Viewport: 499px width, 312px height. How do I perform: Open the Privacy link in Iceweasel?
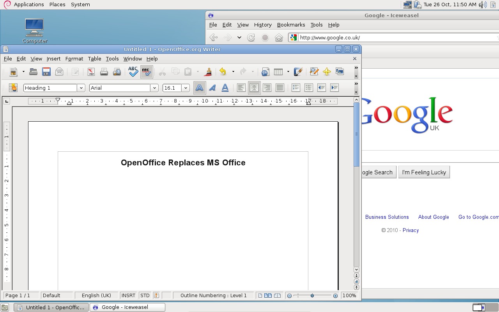point(411,230)
